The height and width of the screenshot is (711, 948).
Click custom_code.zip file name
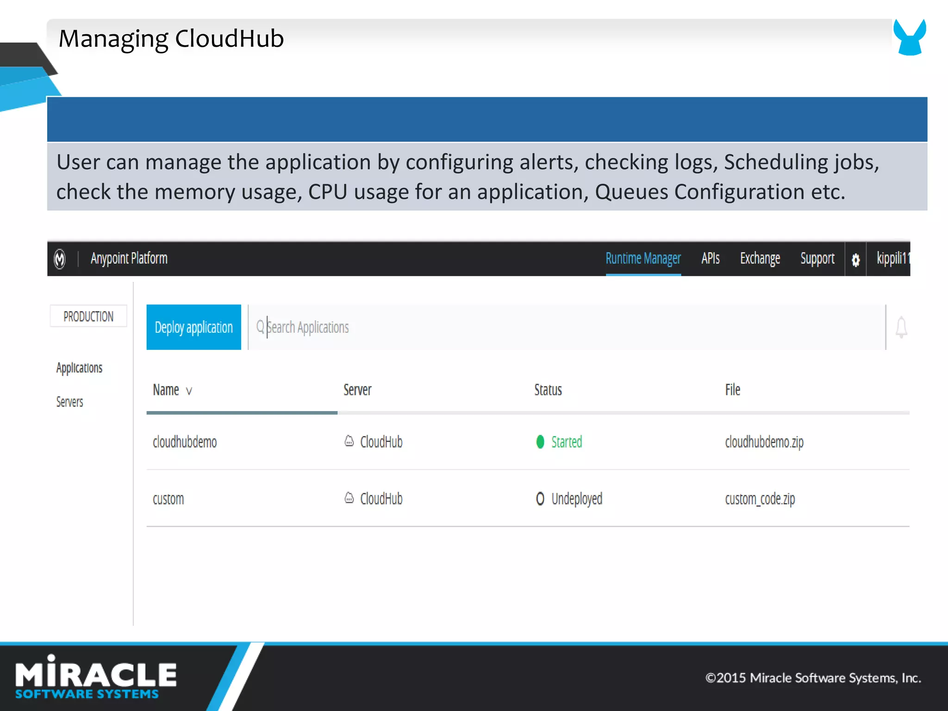coord(760,499)
